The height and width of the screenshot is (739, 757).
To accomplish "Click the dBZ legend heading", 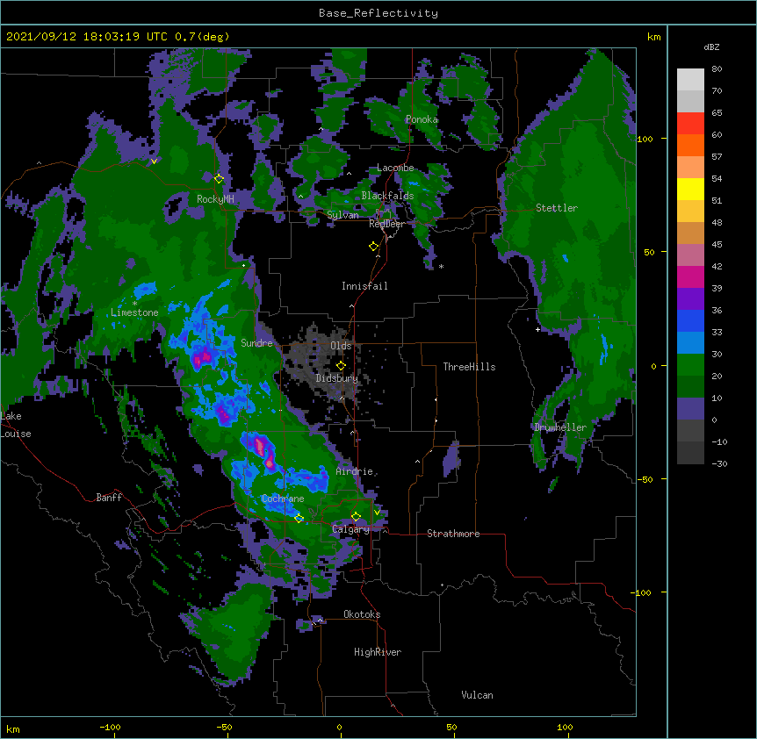I will tap(711, 47).
